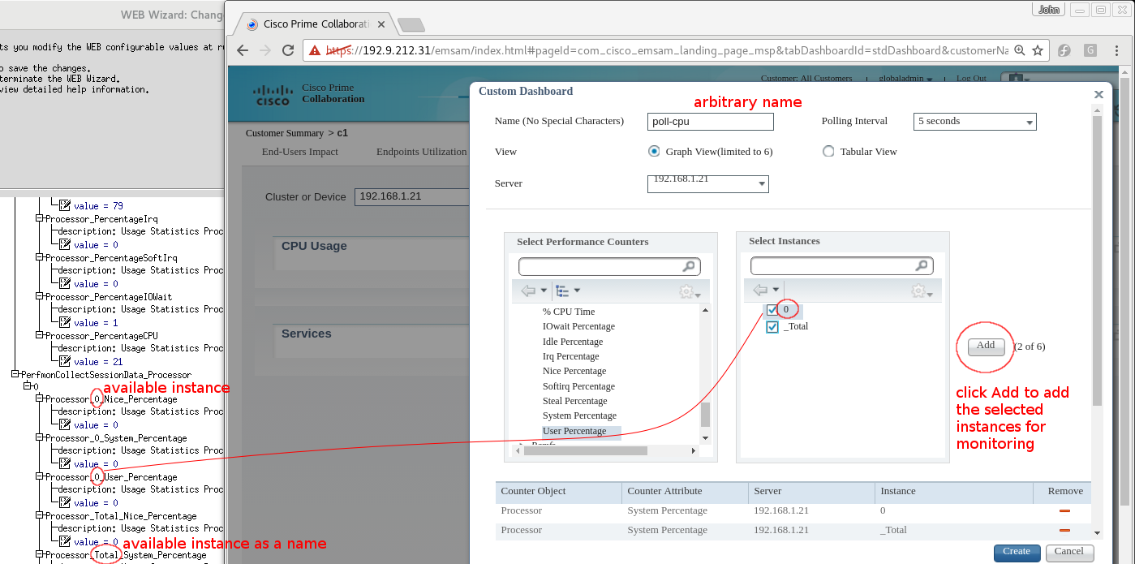Open gear settings in Performance Counters panel
1135x564 pixels.
pyautogui.click(x=690, y=291)
